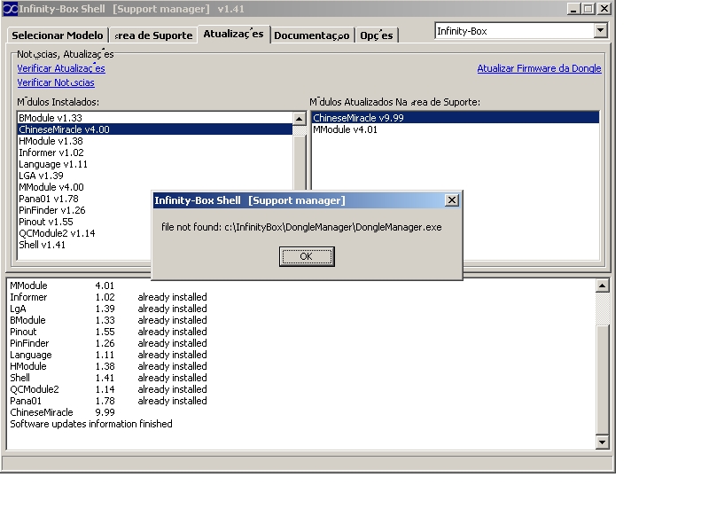Click the Informer 1.02 log line
The height and width of the screenshot is (532, 709).
(108, 297)
